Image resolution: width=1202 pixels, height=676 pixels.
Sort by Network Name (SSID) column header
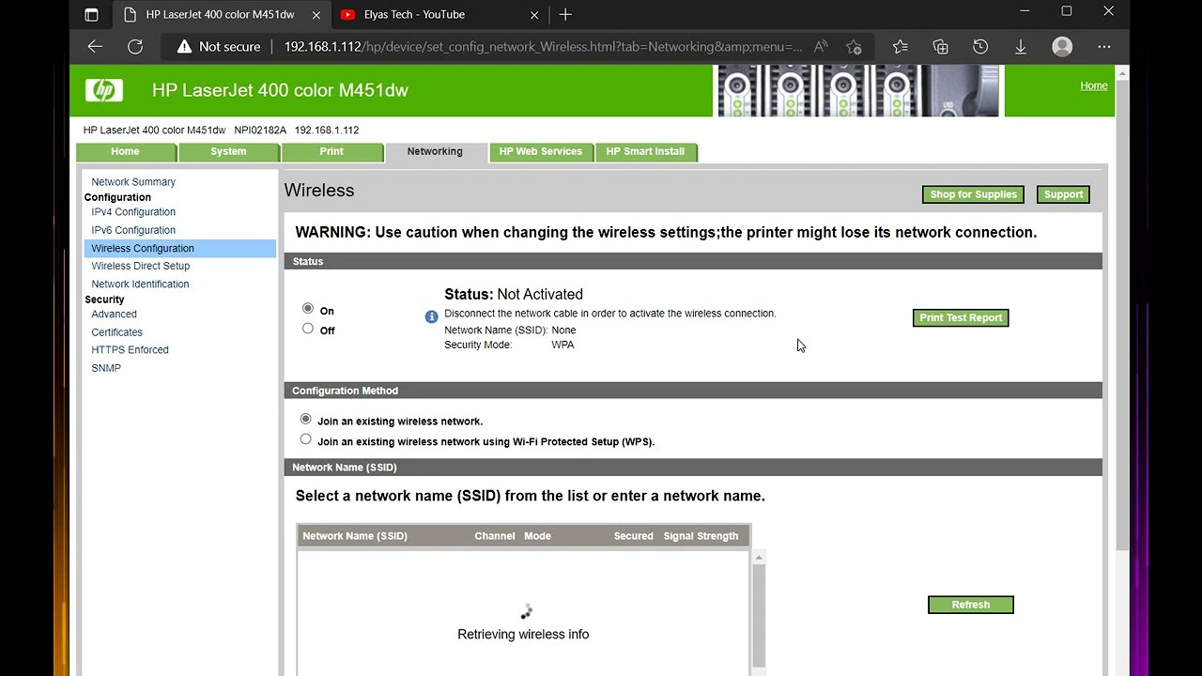(x=355, y=536)
